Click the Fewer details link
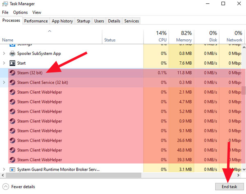Screen dimensions: 246x194 [23, 187]
